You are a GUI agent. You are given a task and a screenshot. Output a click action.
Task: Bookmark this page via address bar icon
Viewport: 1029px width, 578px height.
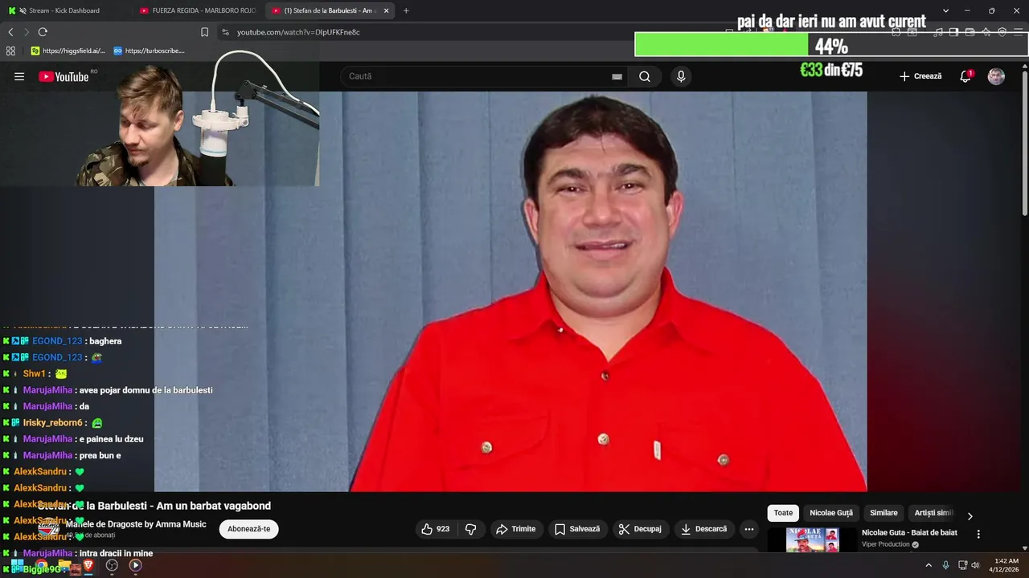tap(204, 32)
